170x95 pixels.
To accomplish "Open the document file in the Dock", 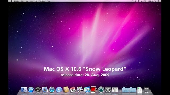I will pyautogui.click(x=139, y=90).
